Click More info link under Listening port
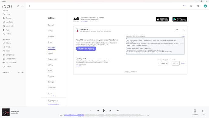The image size is (209, 118). point(79,66)
